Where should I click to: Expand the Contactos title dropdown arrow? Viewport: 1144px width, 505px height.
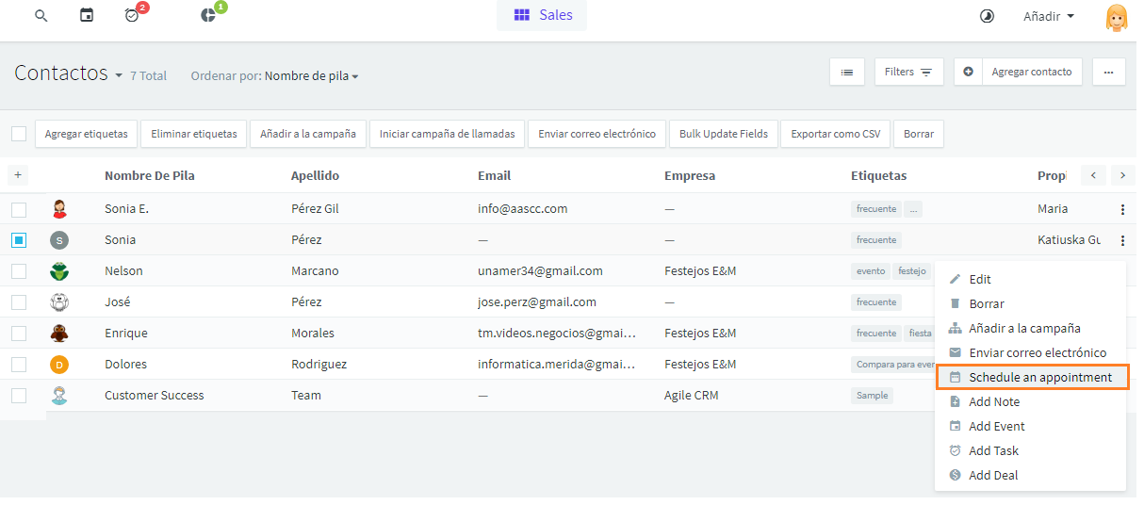pos(119,75)
